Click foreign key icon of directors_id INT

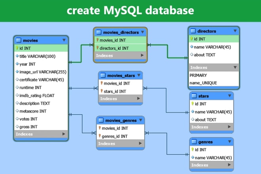click(x=98, y=48)
